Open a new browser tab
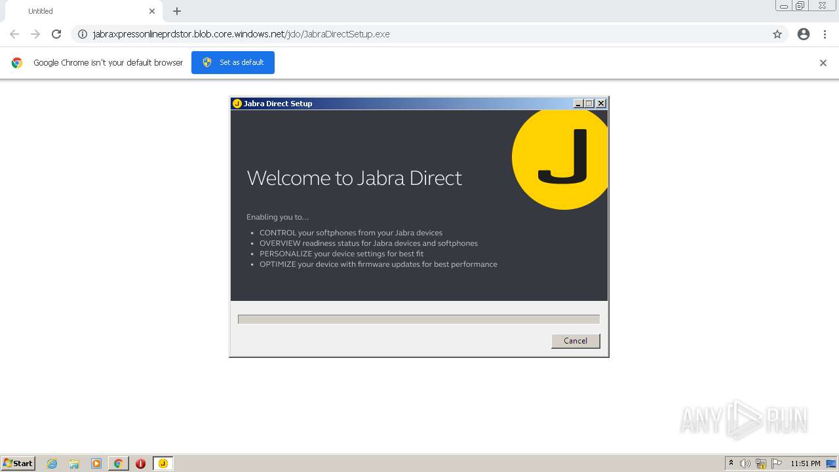839x472 pixels. [x=177, y=11]
